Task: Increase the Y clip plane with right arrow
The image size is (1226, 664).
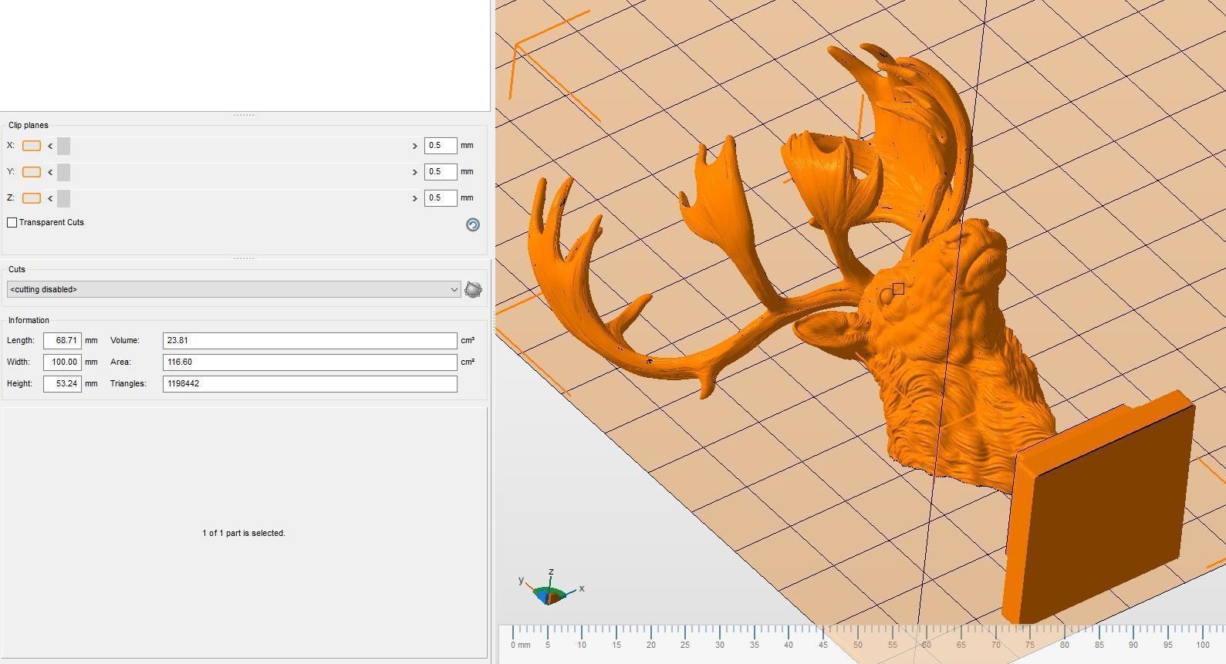Action: point(414,172)
